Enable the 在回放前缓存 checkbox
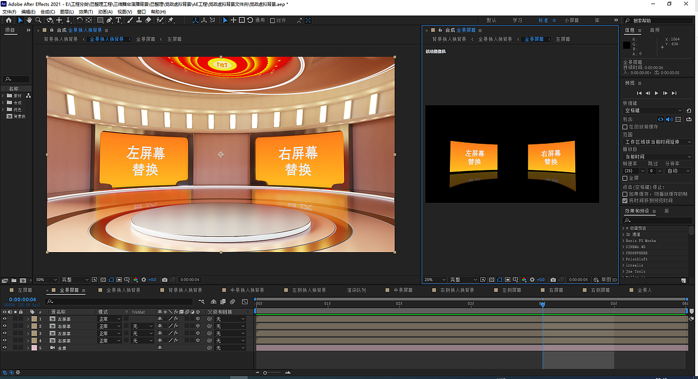Image resolution: width=698 pixels, height=379 pixels. [625, 127]
